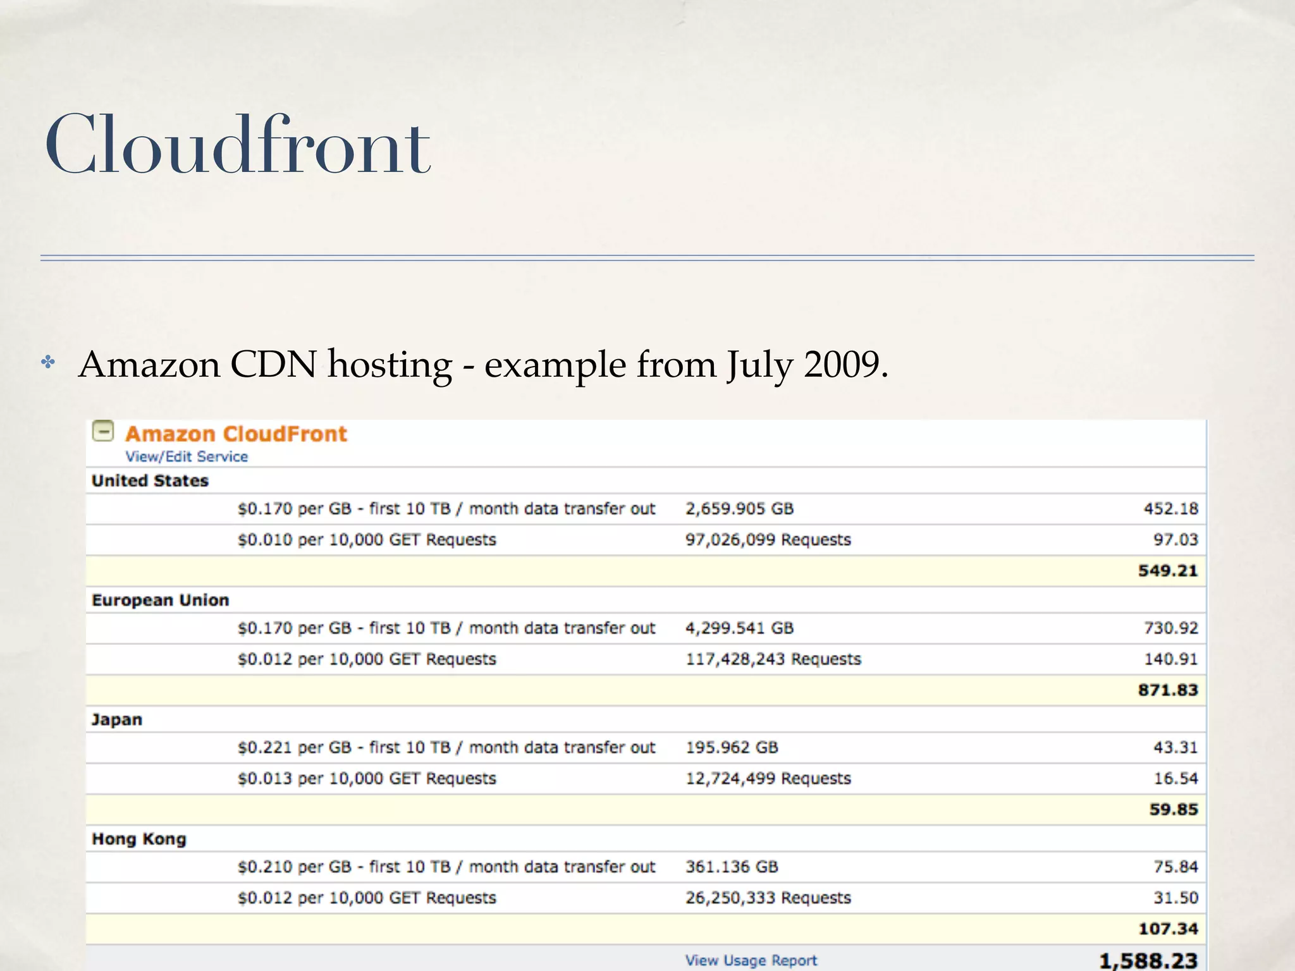This screenshot has height=971, width=1295.
Task: Click the 4,299.541 GB usage value
Action: coord(739,628)
